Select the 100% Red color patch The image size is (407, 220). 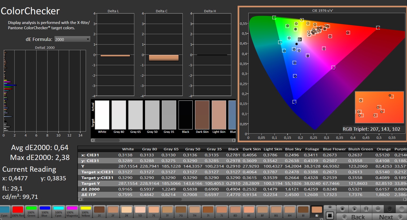[x=18, y=211]
